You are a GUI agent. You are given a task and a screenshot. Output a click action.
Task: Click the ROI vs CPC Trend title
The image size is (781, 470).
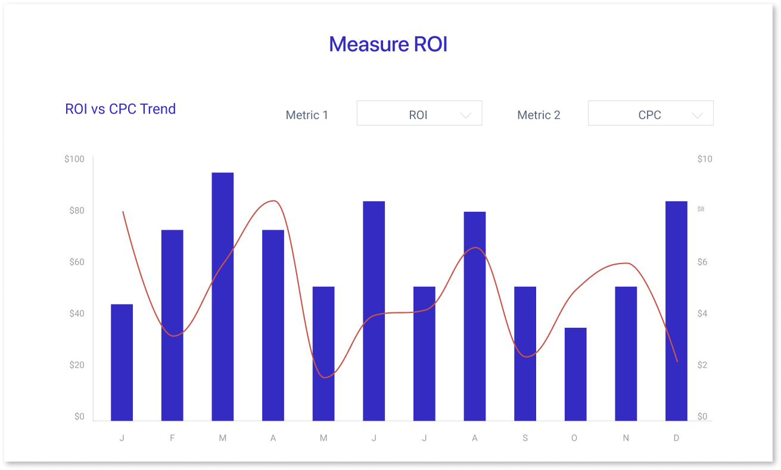coord(120,109)
